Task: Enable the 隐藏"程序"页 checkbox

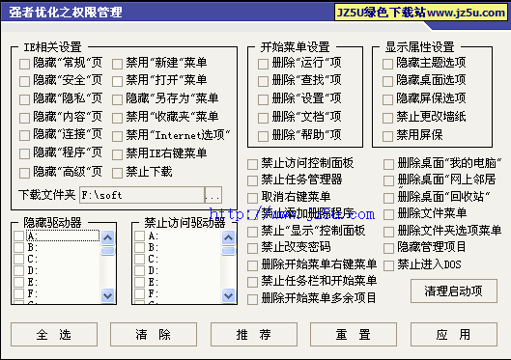Action: coord(24,153)
